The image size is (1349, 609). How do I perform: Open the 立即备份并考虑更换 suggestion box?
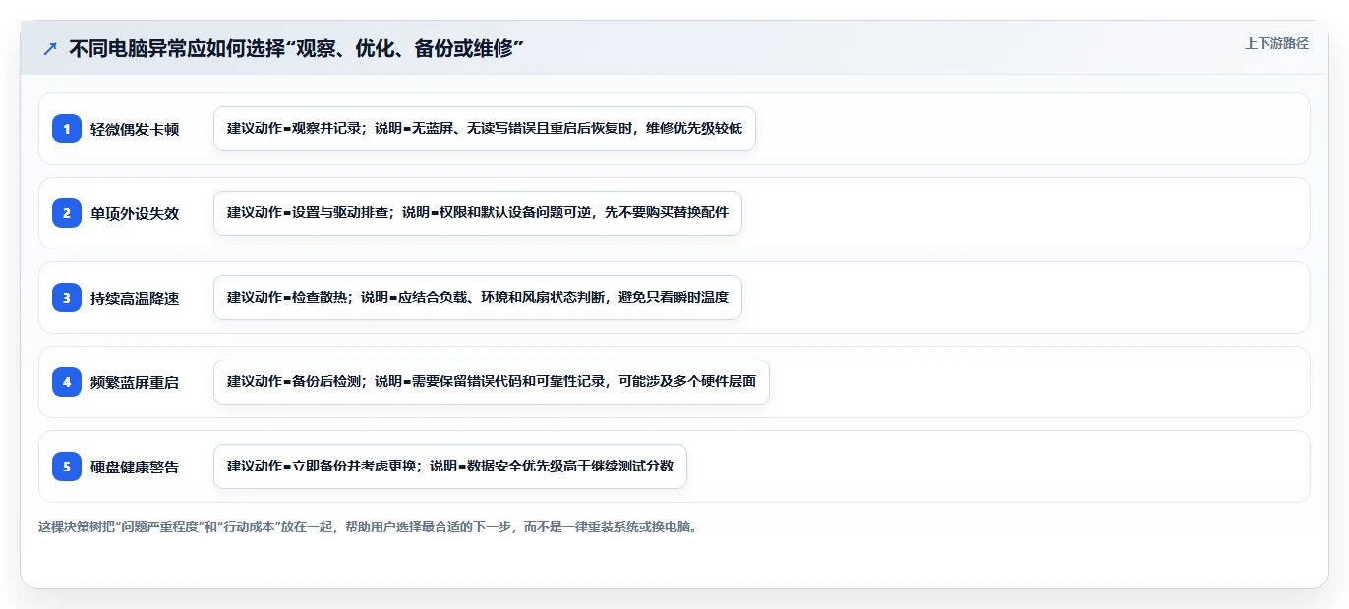(x=450, y=467)
